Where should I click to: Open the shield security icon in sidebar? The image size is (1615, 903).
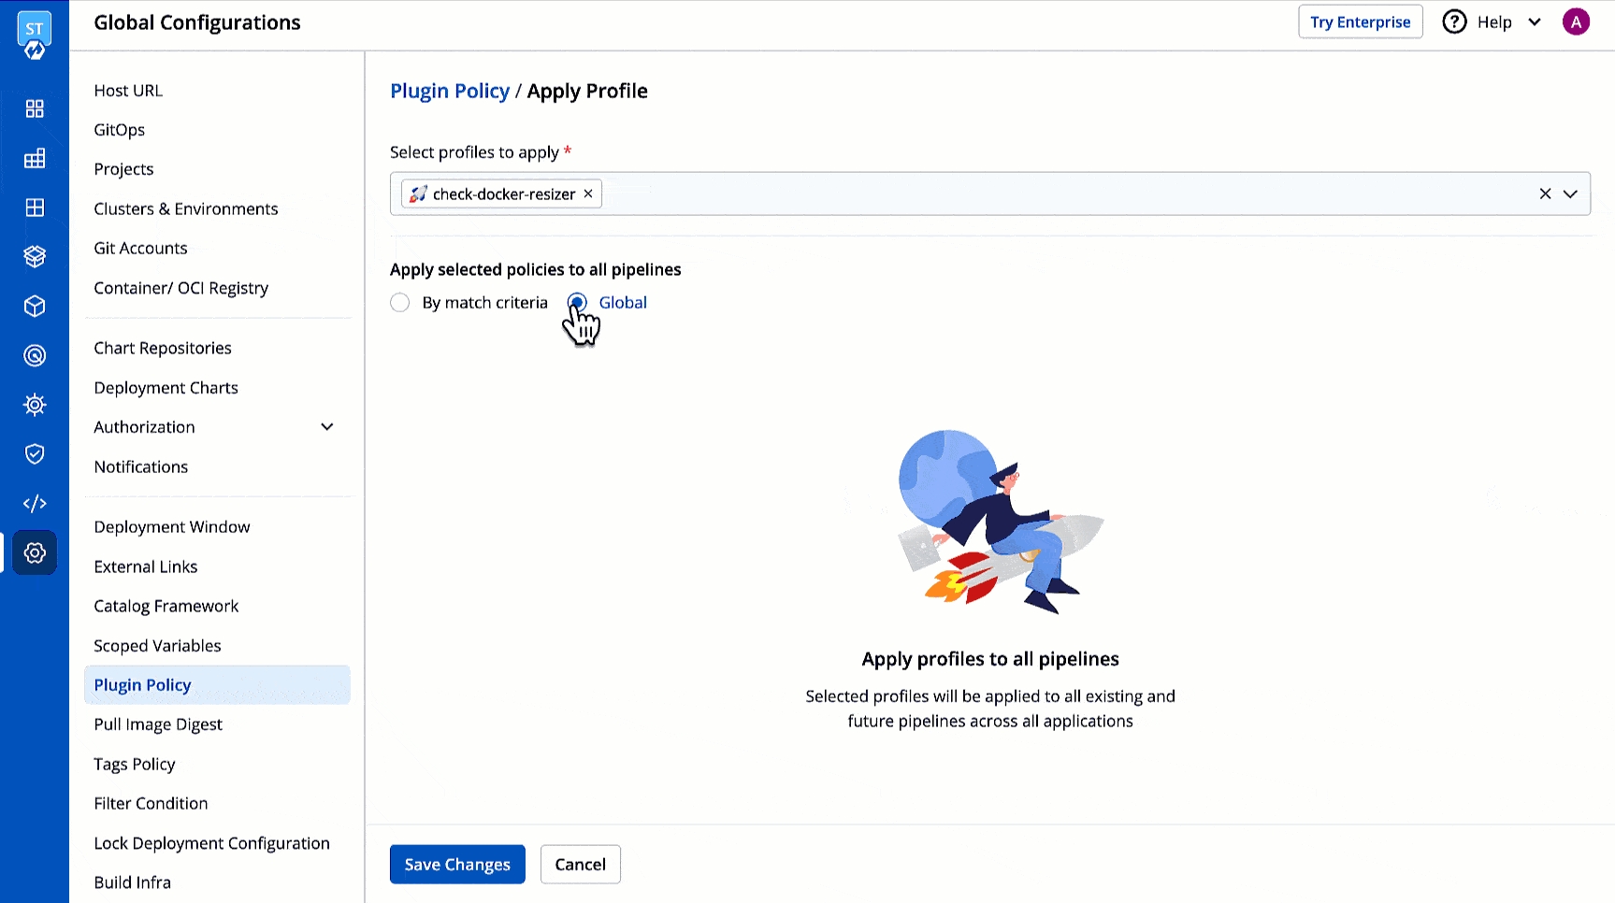35,454
